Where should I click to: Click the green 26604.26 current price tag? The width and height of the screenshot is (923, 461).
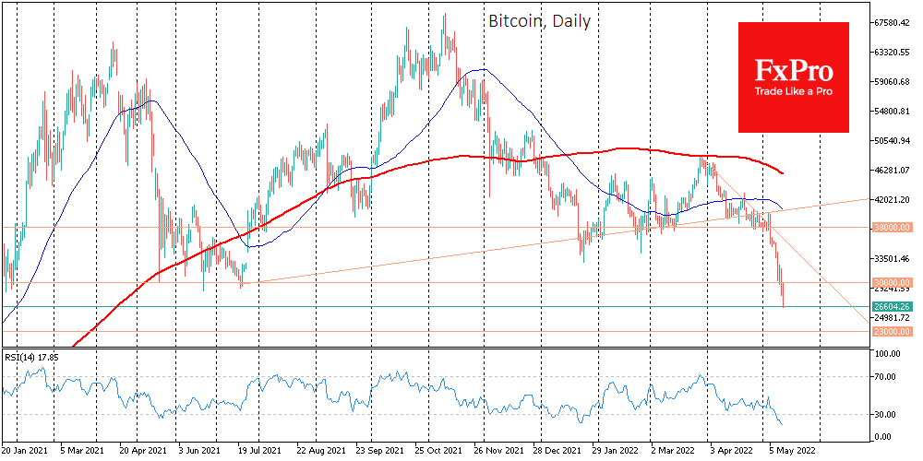tap(892, 307)
